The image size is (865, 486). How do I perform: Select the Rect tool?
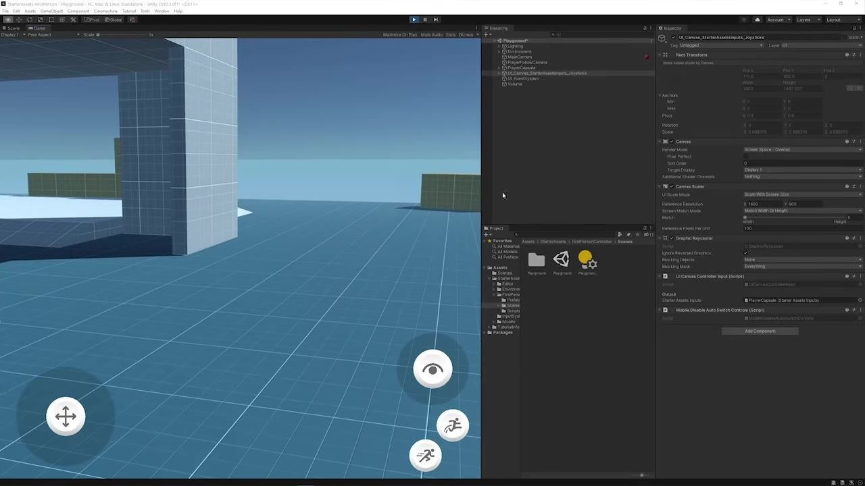[x=51, y=20]
